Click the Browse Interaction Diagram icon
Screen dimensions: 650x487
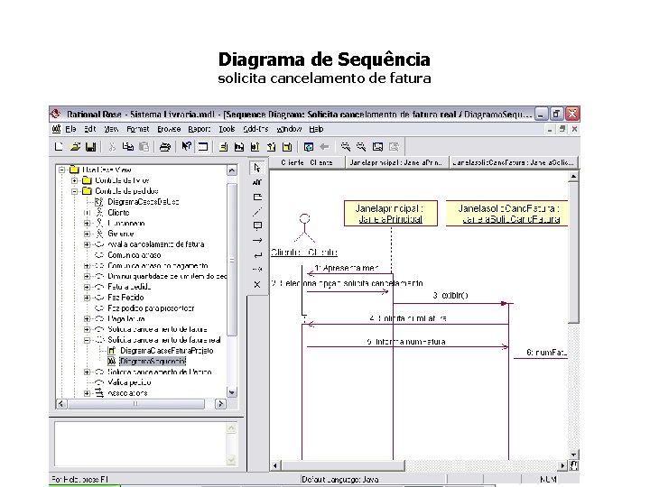click(239, 146)
